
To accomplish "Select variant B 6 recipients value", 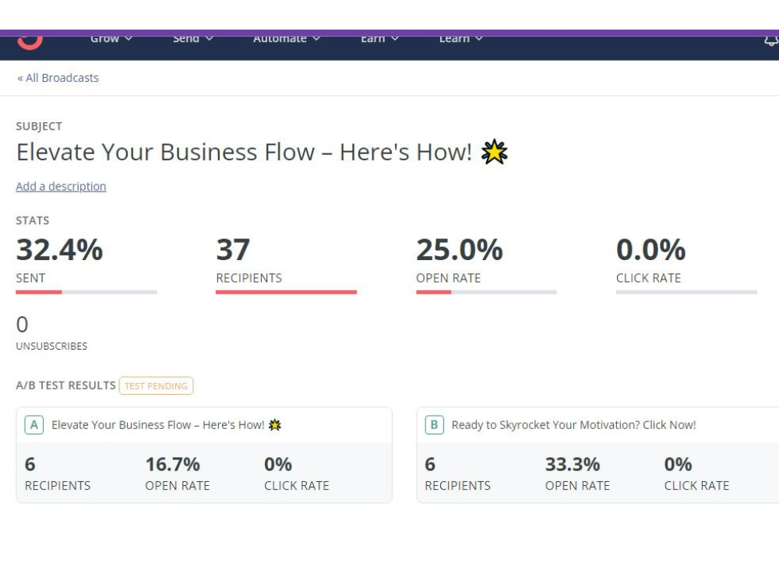I will [x=430, y=465].
